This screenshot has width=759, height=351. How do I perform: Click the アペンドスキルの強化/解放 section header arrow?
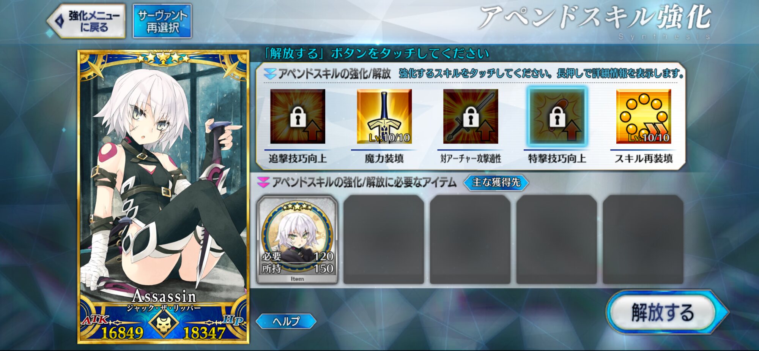click(x=270, y=74)
